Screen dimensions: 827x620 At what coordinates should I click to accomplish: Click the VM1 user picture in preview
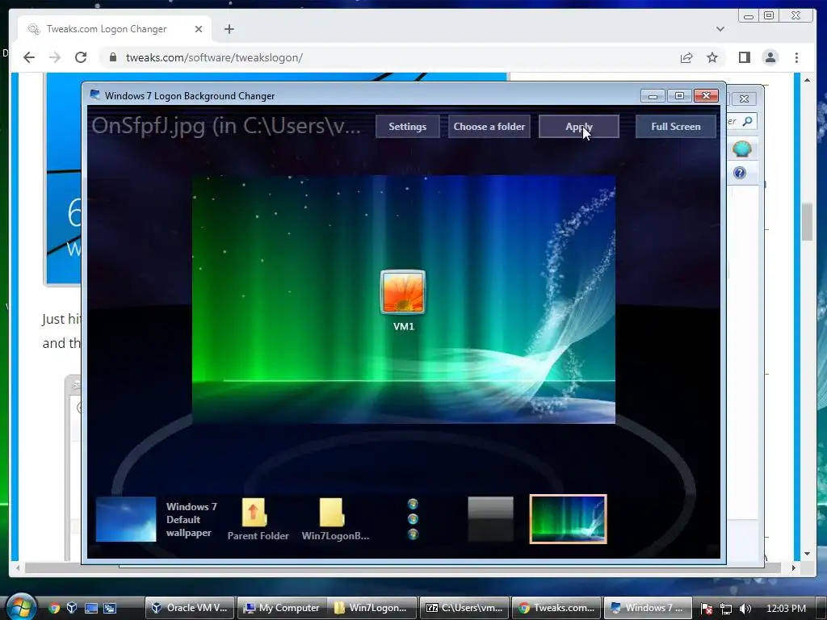pyautogui.click(x=403, y=291)
